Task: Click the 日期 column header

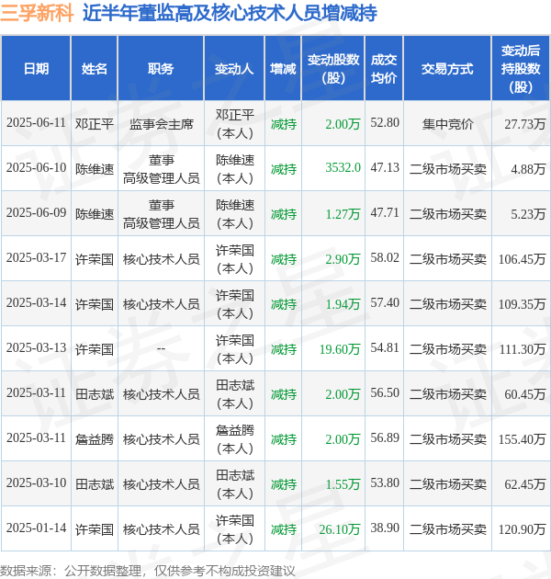Action: pyautogui.click(x=36, y=69)
